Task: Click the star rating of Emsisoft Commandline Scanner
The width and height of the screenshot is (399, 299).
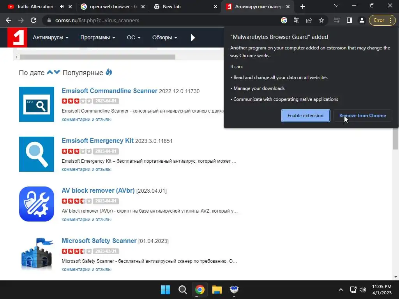Action: (77, 101)
